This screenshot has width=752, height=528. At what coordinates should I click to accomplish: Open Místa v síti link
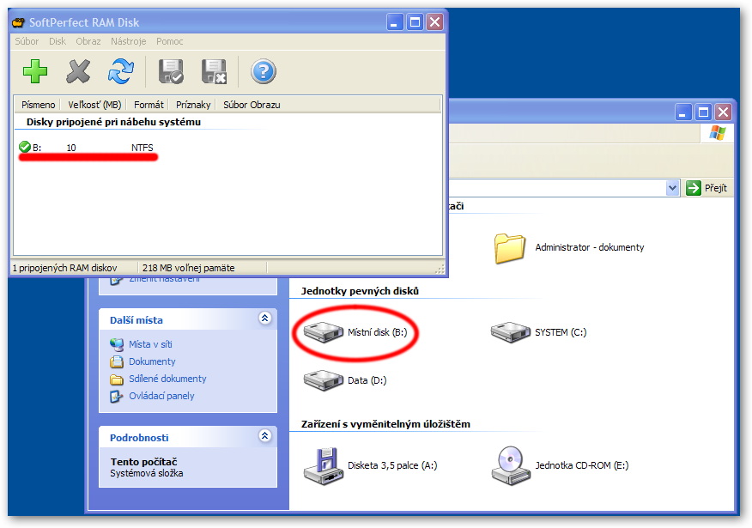pos(150,344)
